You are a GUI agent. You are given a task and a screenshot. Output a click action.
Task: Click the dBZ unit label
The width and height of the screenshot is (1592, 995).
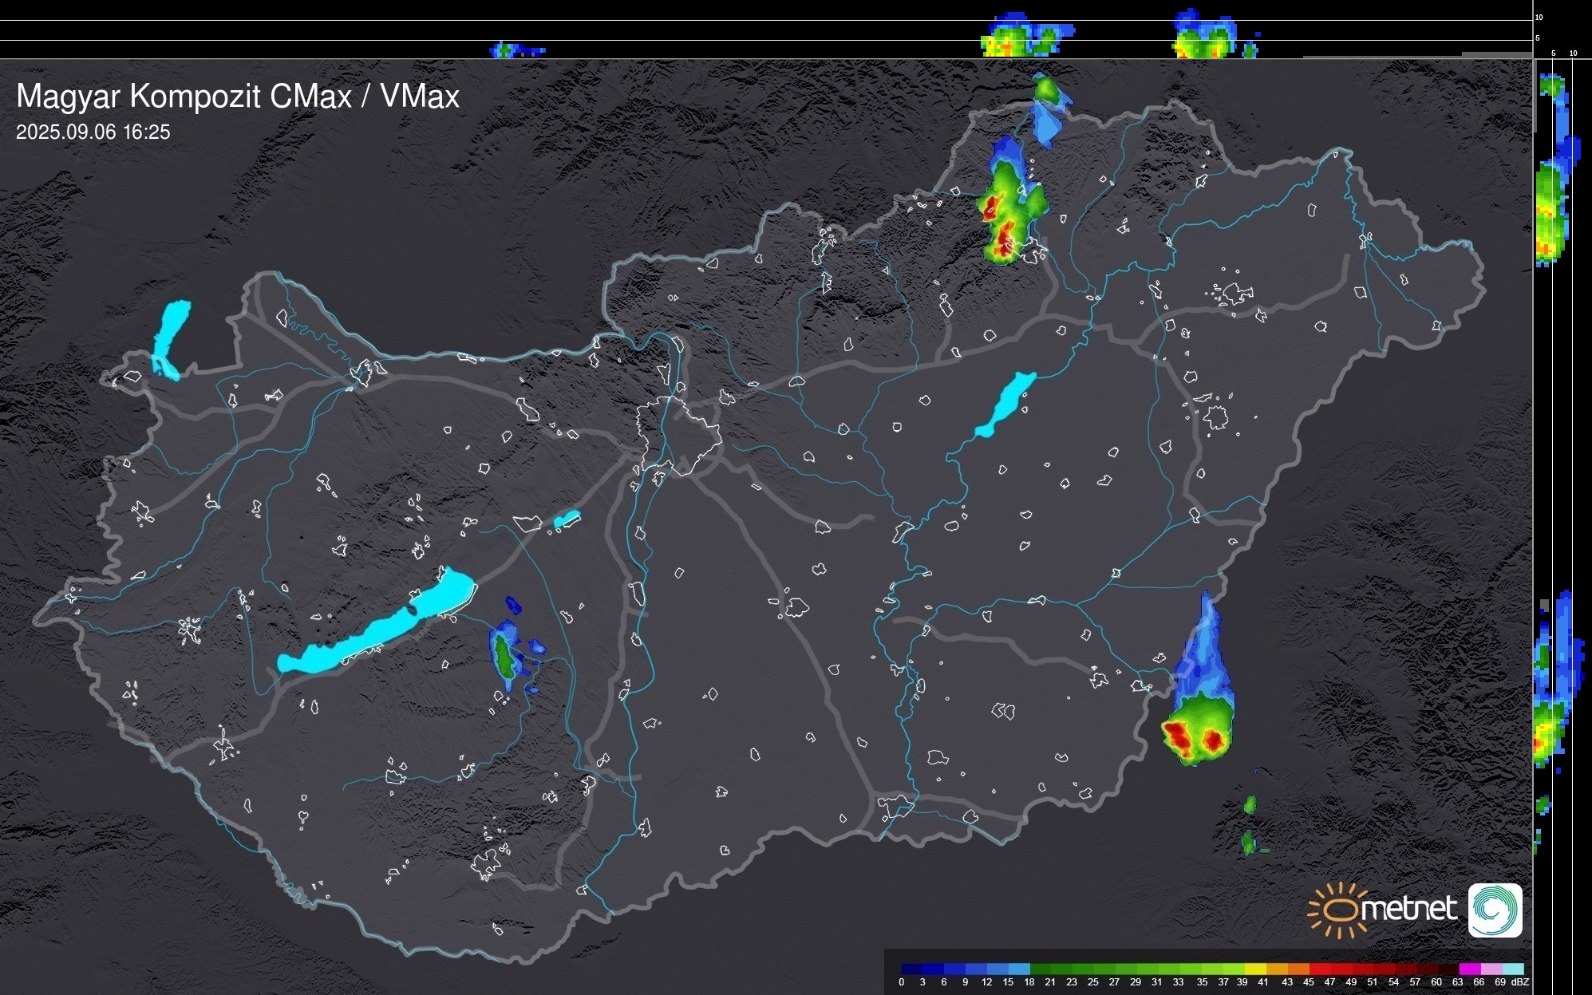[1520, 982]
